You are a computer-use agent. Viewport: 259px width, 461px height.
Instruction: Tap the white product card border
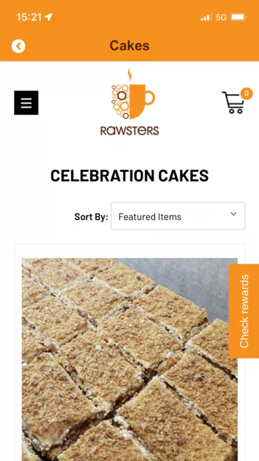pos(130,251)
